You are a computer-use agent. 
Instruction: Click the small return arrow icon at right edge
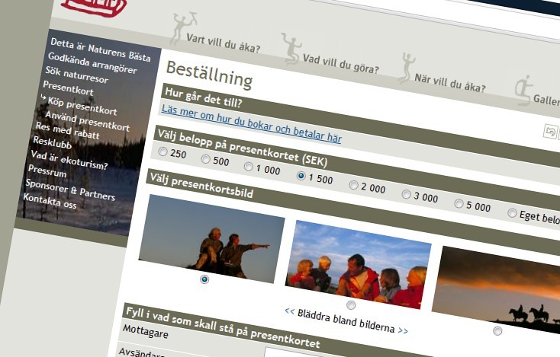click(550, 132)
